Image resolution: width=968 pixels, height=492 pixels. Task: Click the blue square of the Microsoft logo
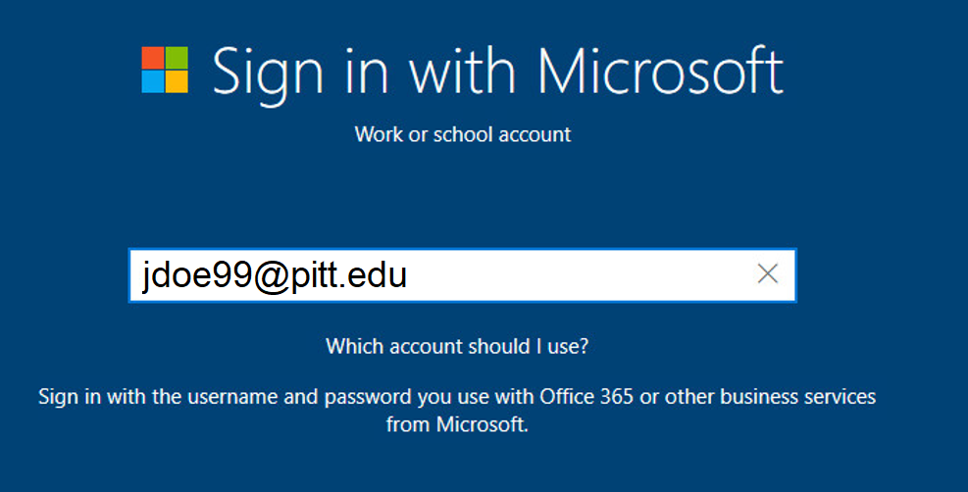coord(152,82)
